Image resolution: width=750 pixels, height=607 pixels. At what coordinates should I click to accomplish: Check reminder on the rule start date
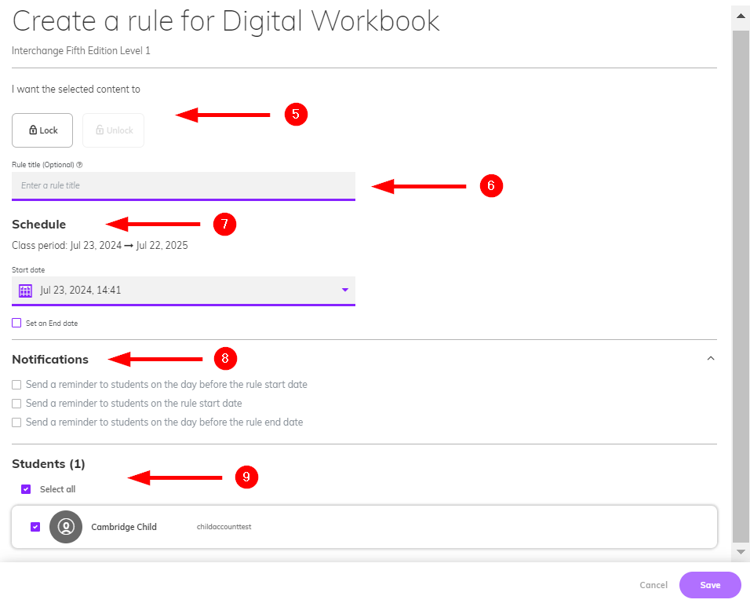[16, 404]
